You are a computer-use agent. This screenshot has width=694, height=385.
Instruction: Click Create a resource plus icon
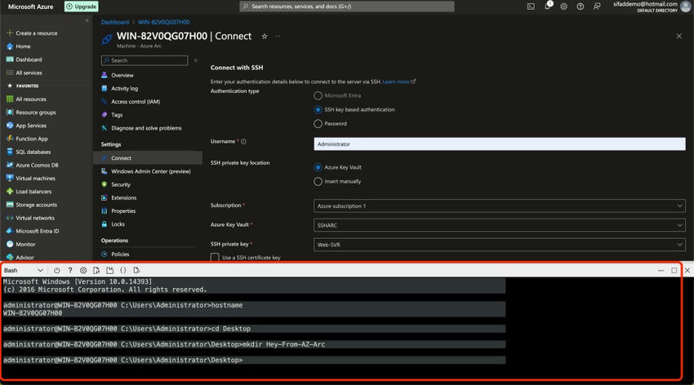(x=9, y=33)
